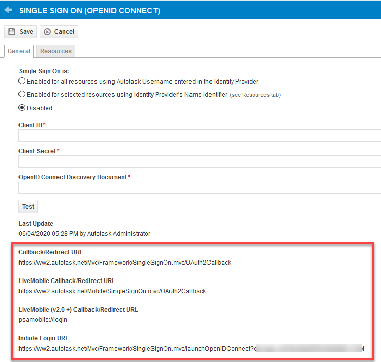
Task: Click the LiveMobile Mobile/SingleSignOn callback URL text
Action: point(112,291)
